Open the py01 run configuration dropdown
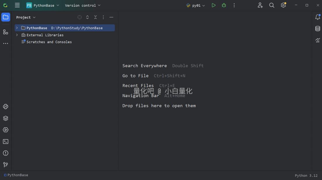Image resolution: width=322 pixels, height=180 pixels. pyautogui.click(x=196, y=6)
